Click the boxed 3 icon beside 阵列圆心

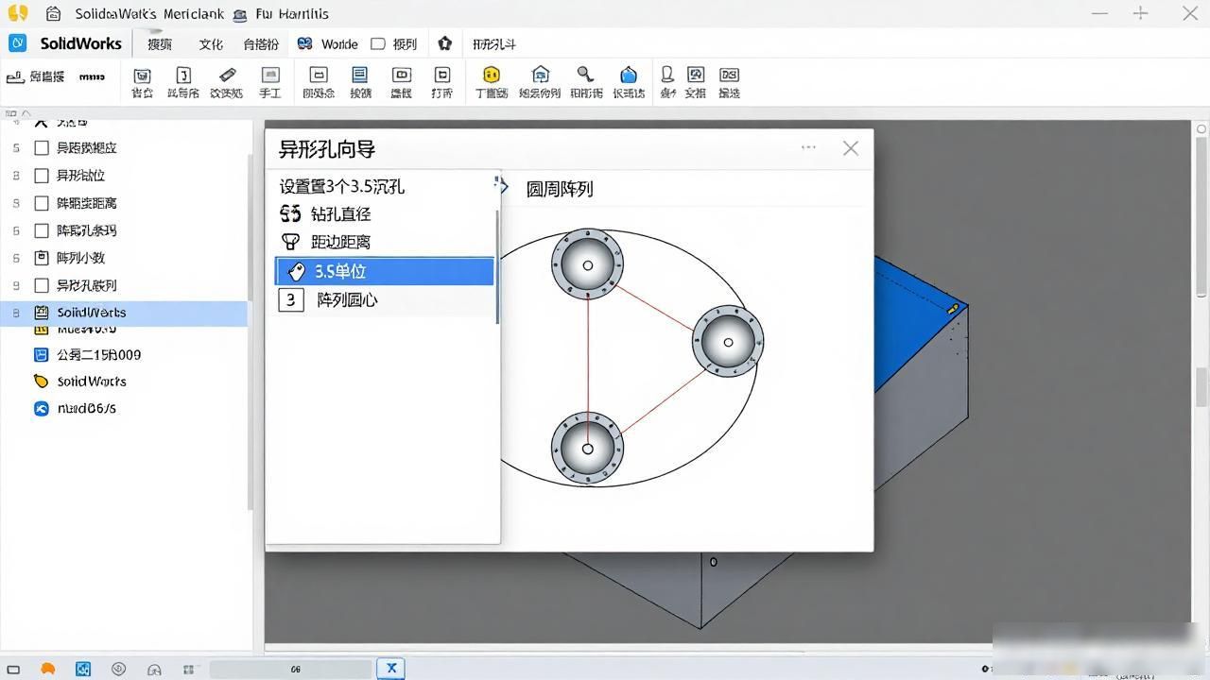click(x=291, y=300)
